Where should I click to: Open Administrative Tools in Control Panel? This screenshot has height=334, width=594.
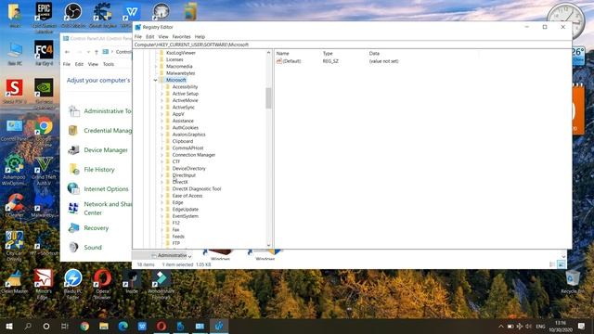pos(108,111)
